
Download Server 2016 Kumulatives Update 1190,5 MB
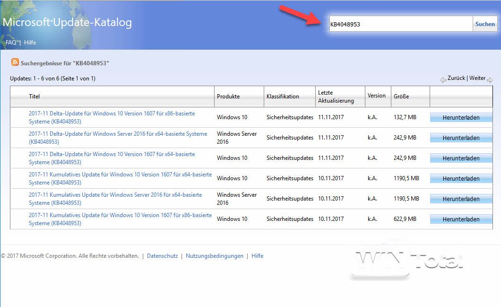click(461, 199)
